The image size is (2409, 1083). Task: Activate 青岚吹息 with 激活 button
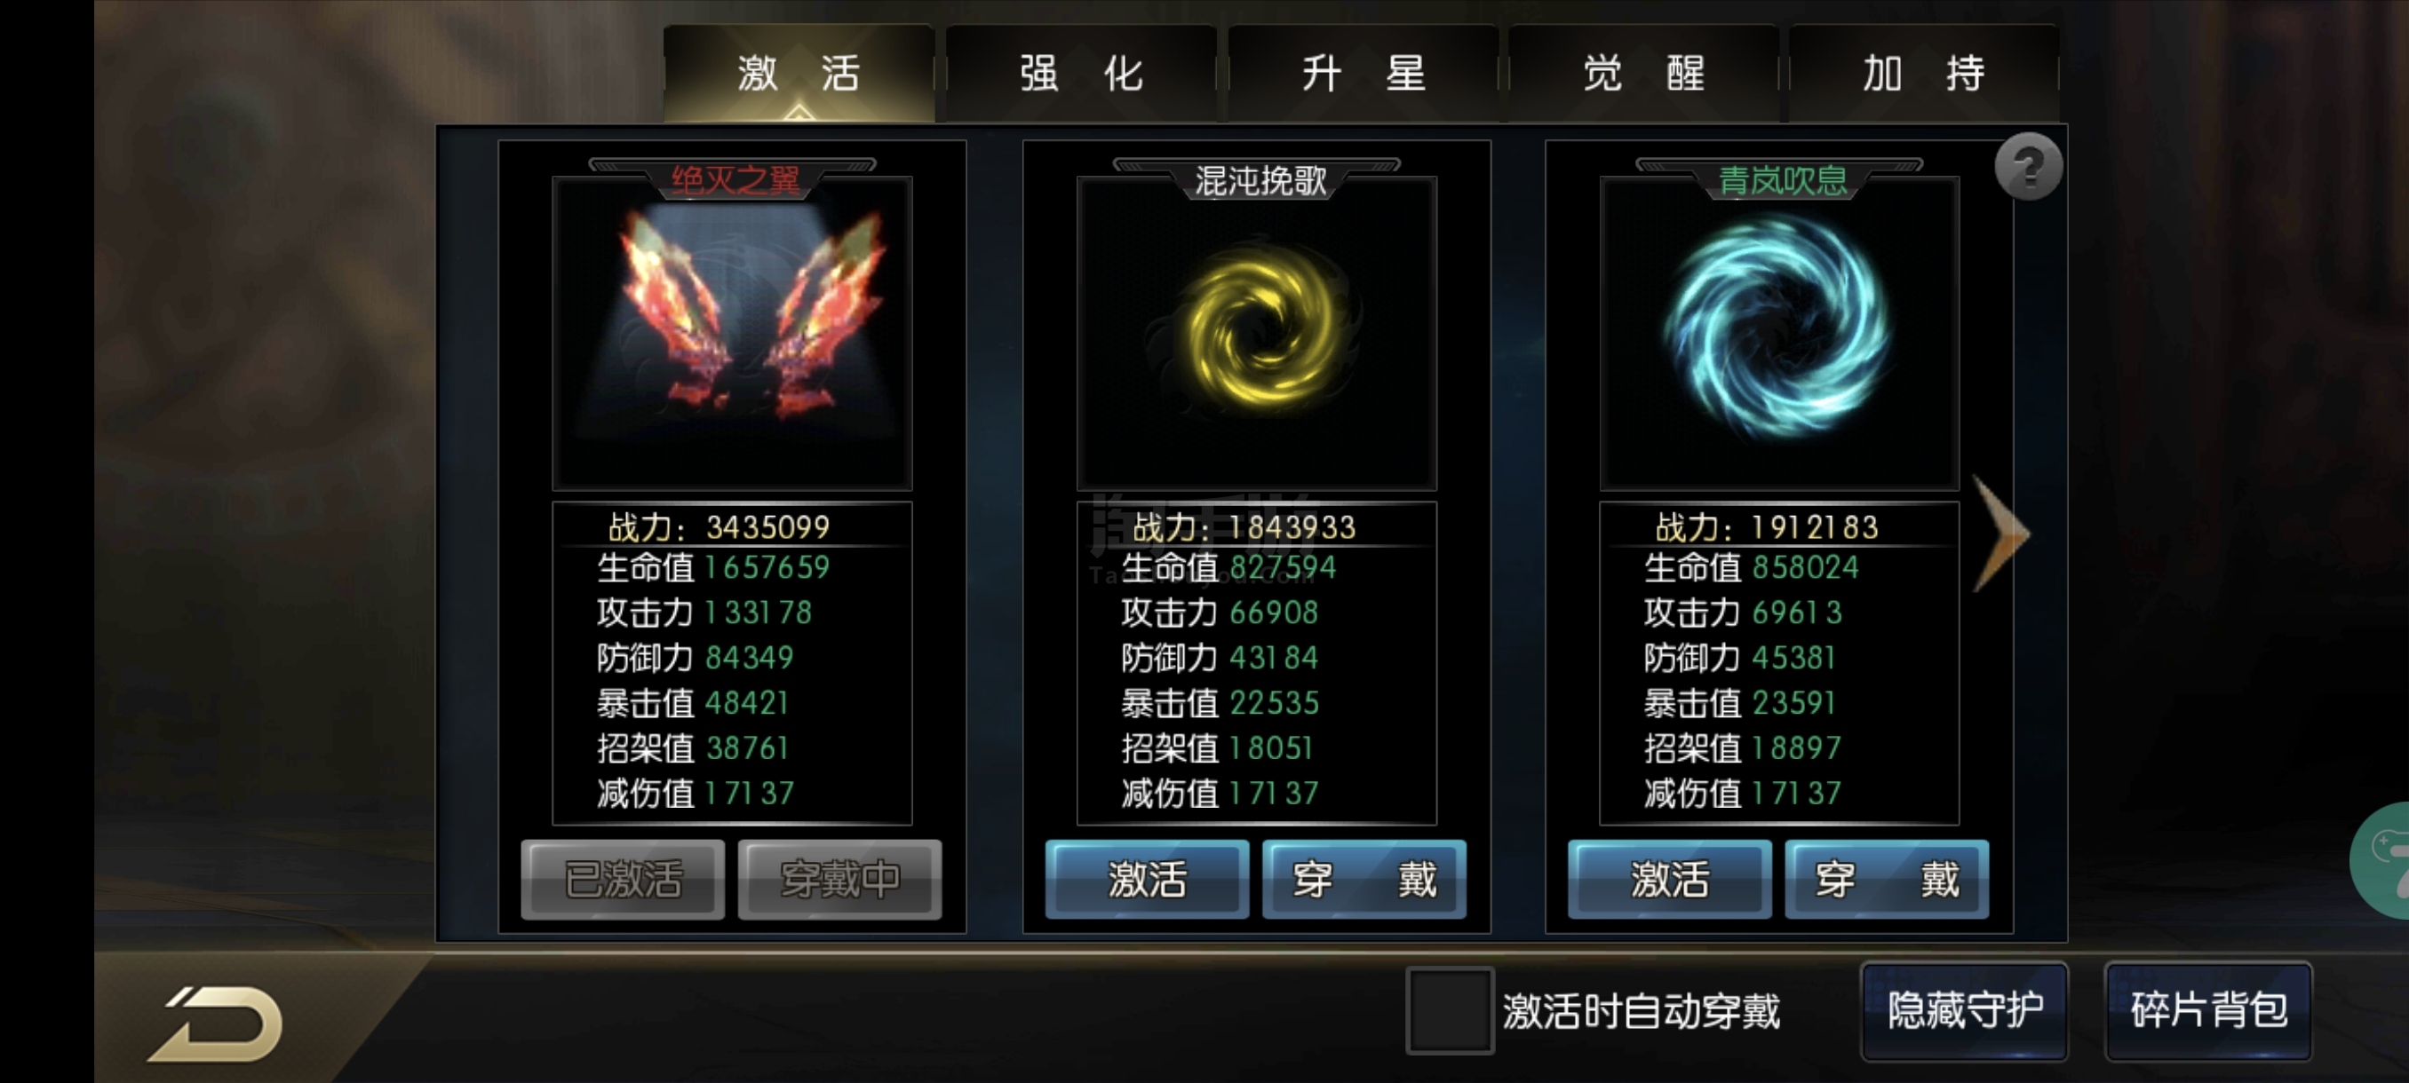(1669, 880)
